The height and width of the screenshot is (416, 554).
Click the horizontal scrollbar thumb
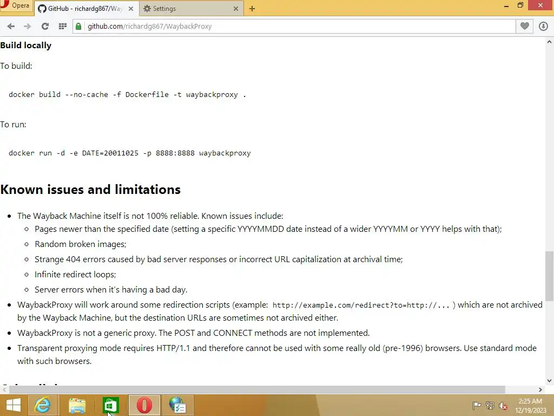point(257,389)
